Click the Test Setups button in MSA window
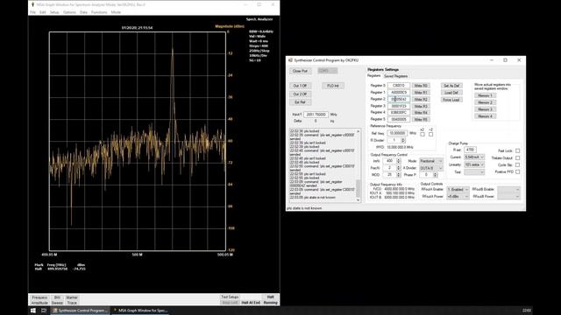 230,297
